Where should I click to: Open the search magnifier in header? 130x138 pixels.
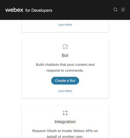115,10
